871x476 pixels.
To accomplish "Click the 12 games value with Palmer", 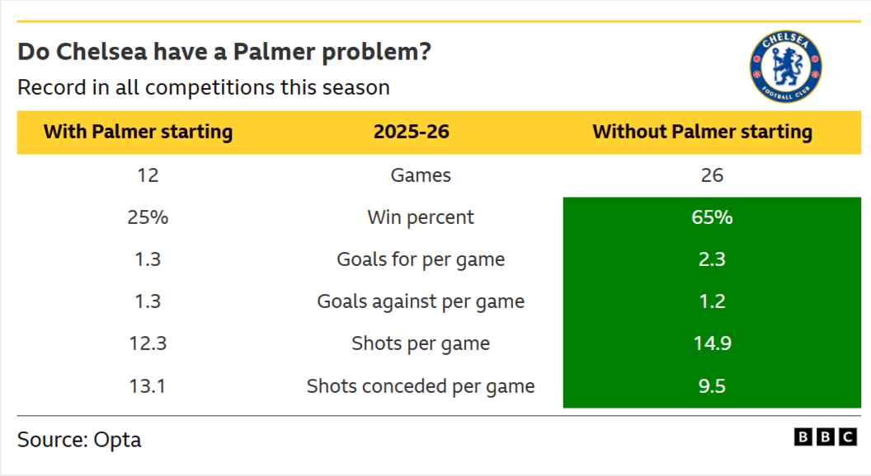I will 148,175.
